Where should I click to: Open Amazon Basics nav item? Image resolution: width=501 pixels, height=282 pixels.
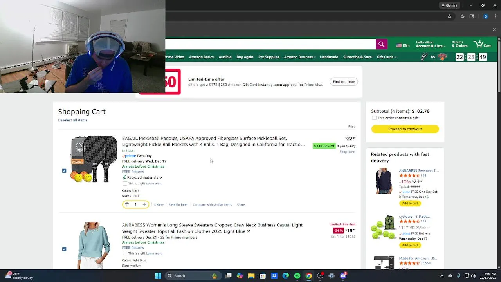pyautogui.click(x=201, y=57)
